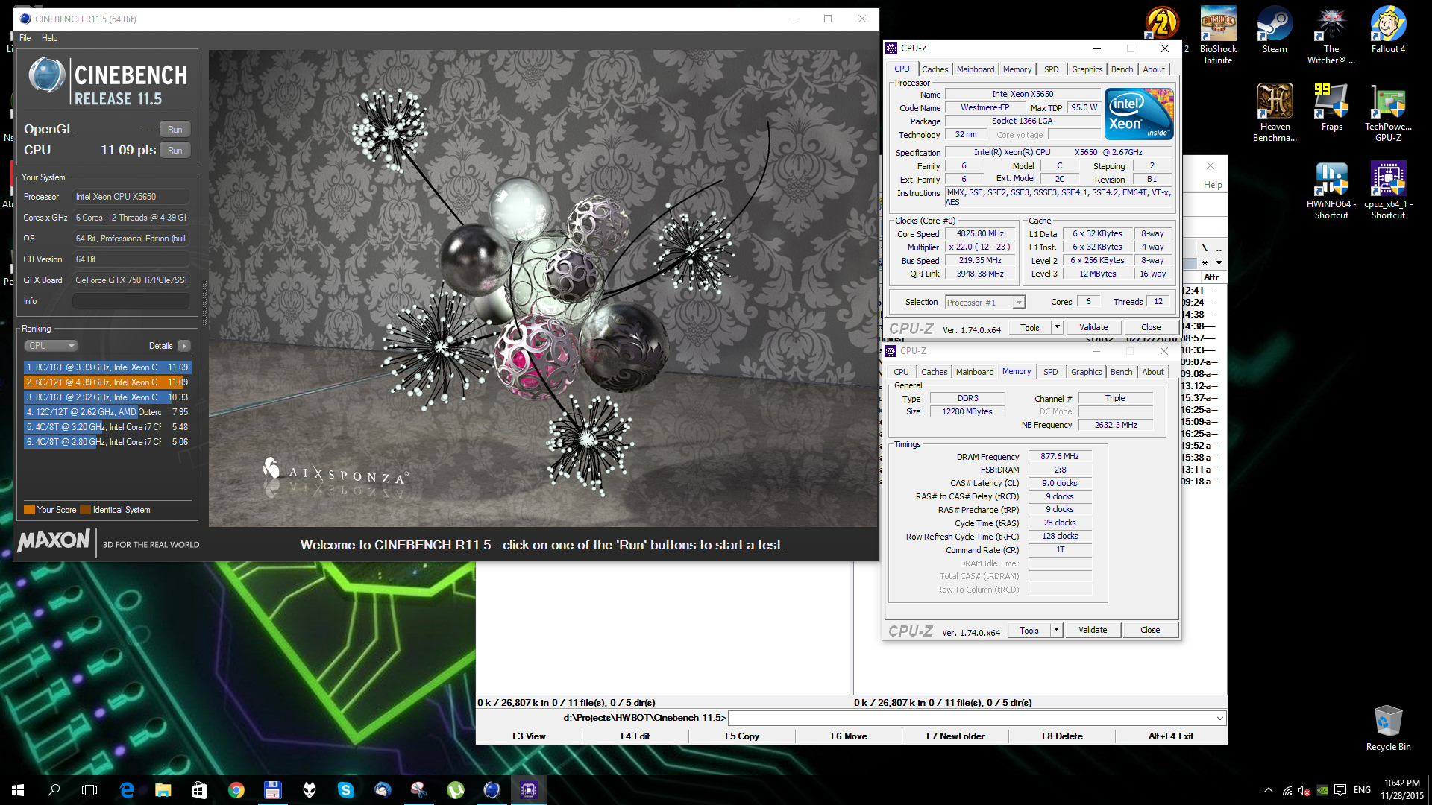
Task: Open taskbar search magnifier
Action: [54, 790]
